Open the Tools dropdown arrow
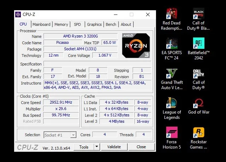The width and height of the screenshot is (226, 162). click(97, 147)
